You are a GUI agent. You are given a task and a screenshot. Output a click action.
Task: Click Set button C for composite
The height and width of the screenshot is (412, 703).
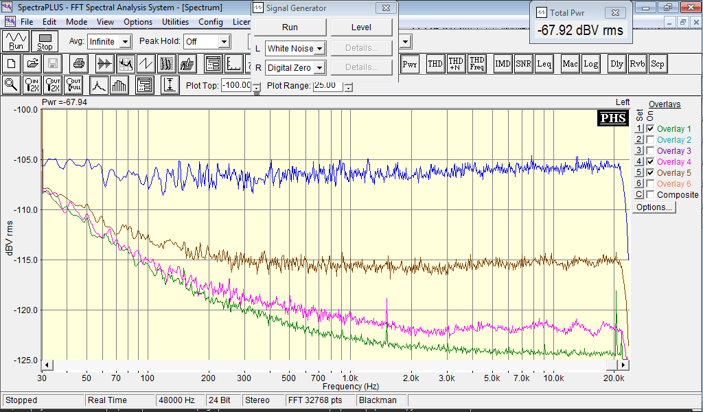coord(639,194)
